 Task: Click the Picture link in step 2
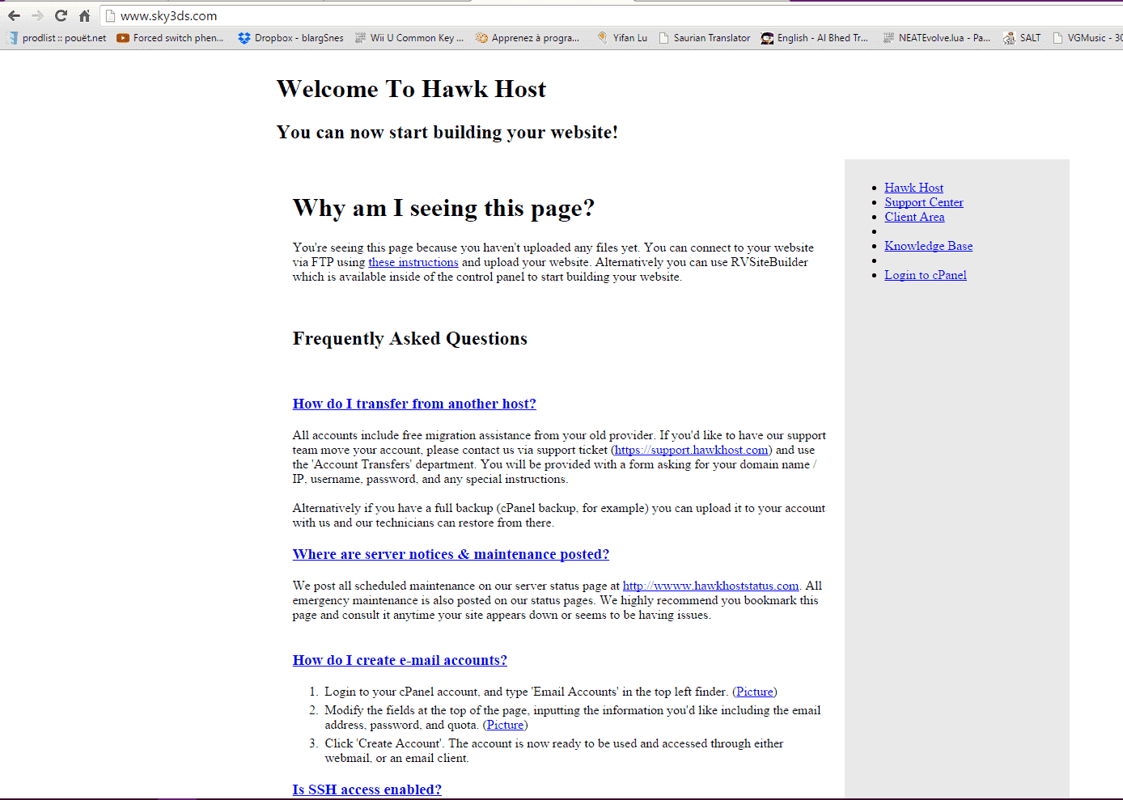[x=505, y=725]
